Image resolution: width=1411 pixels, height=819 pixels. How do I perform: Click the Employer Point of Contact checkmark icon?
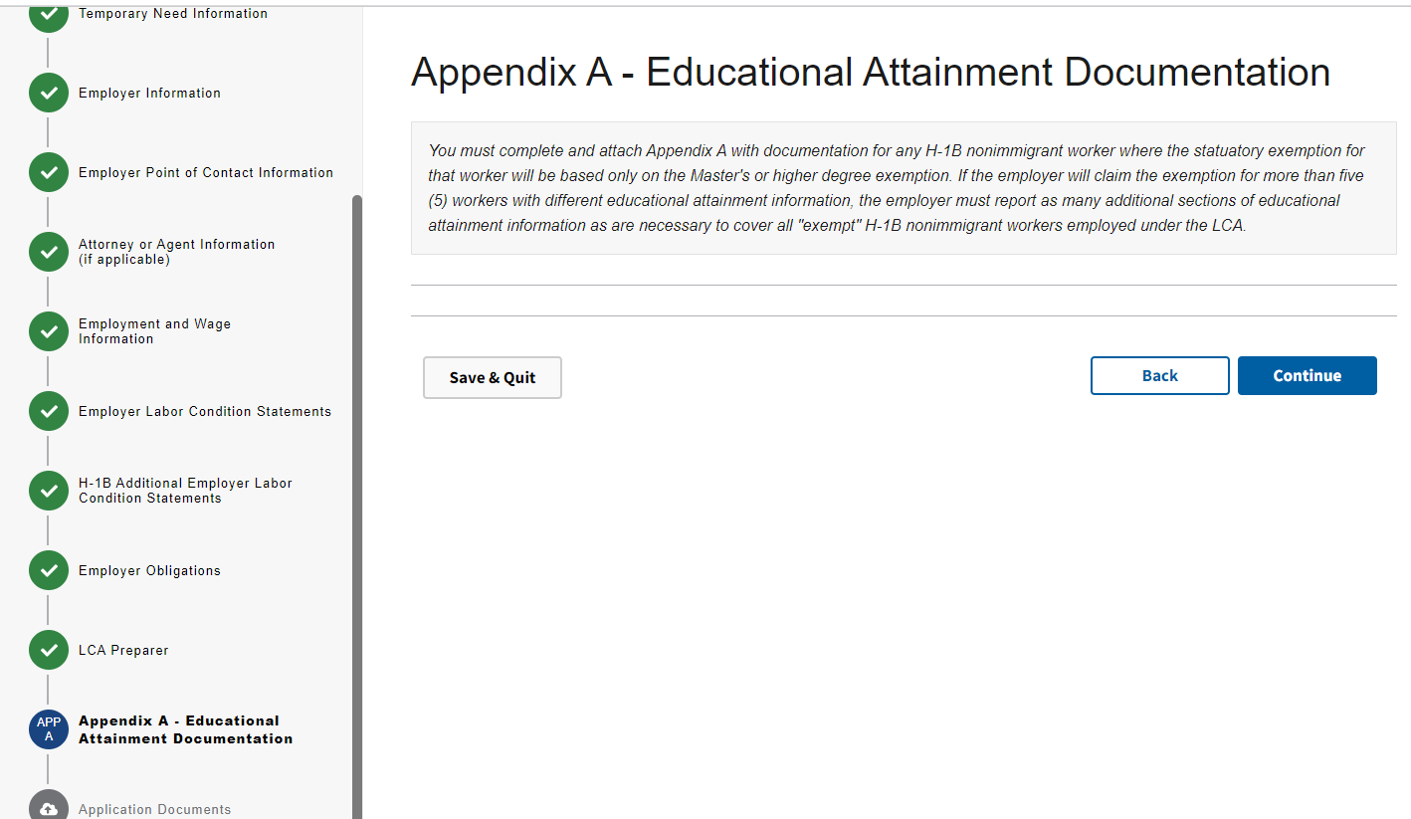tap(49, 172)
